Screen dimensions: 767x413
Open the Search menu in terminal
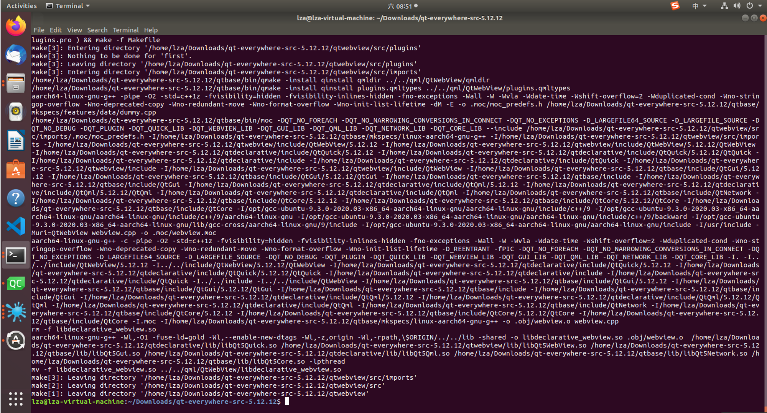pos(97,30)
